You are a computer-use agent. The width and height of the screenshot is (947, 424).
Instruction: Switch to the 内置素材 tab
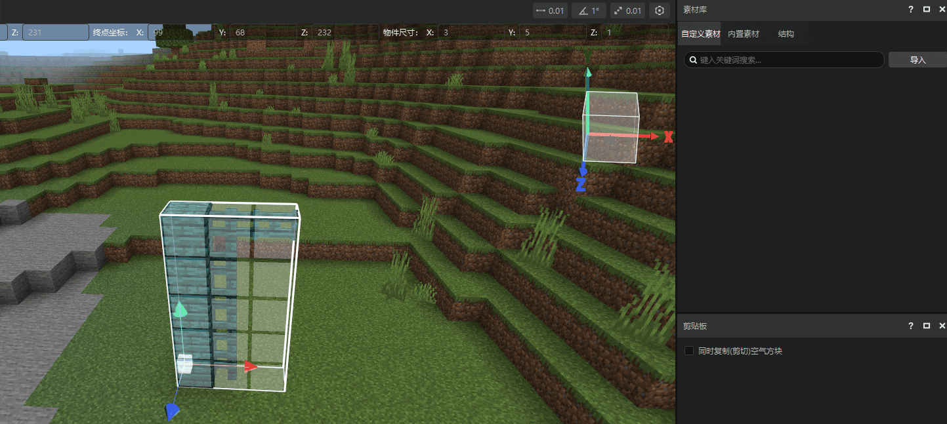(744, 34)
